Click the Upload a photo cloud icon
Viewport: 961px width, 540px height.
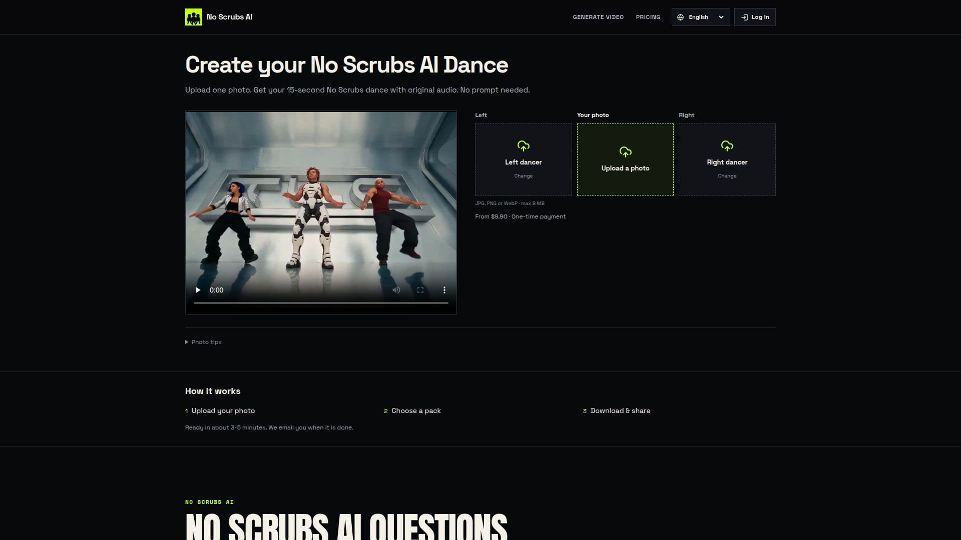pyautogui.click(x=625, y=151)
